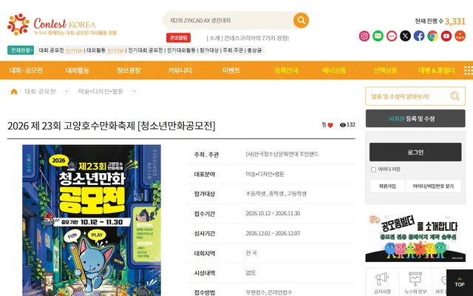Open the Instagram social icon
This screenshot has height=296, width=473.
[x=364, y=36]
